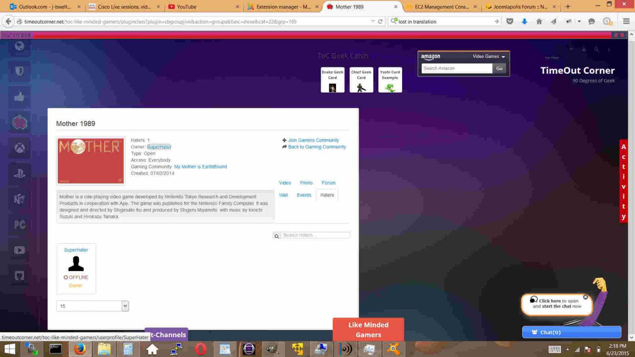Viewport: 635px width, 357px height.
Task: Open the Nintendo 64 sidebar icon
Action: [x=19, y=199]
